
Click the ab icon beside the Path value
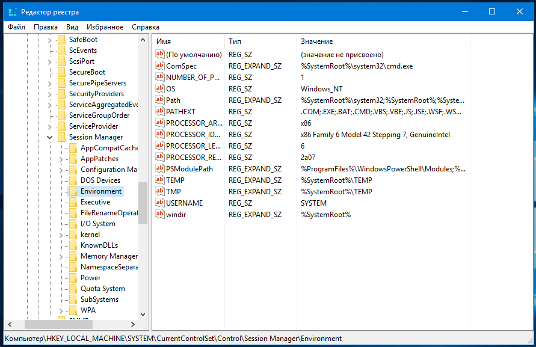pyautogui.click(x=159, y=100)
